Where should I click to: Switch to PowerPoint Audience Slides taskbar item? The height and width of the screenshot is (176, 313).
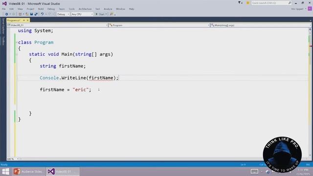click(28, 172)
